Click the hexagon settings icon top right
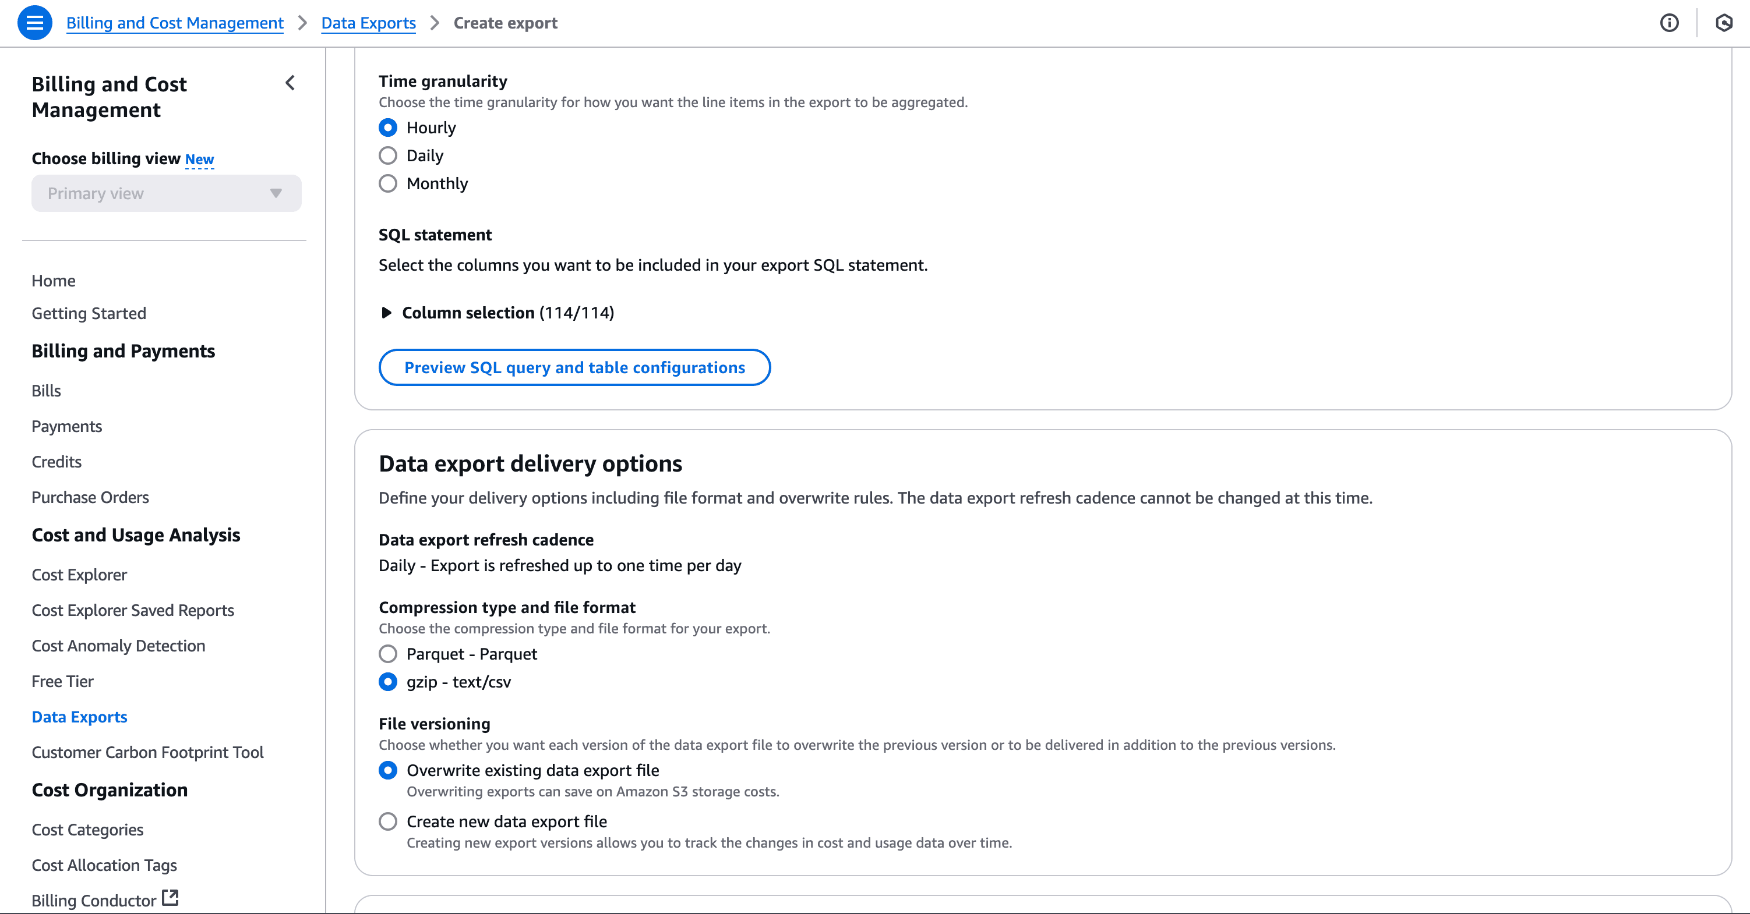This screenshot has width=1750, height=914. pos(1724,23)
